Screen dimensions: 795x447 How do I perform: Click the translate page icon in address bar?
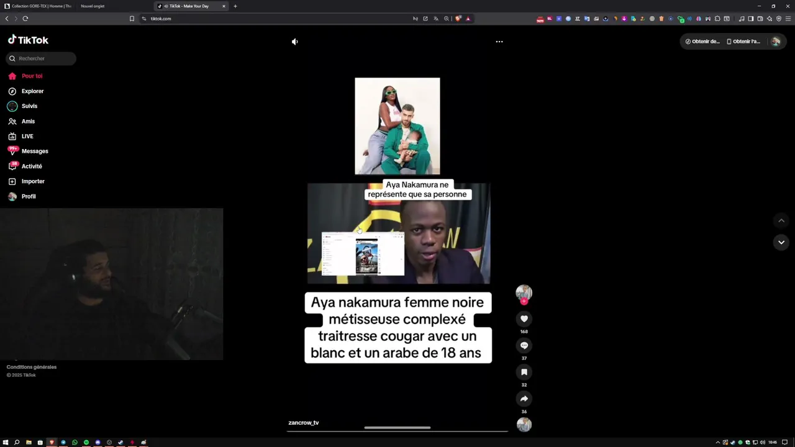coord(436,19)
